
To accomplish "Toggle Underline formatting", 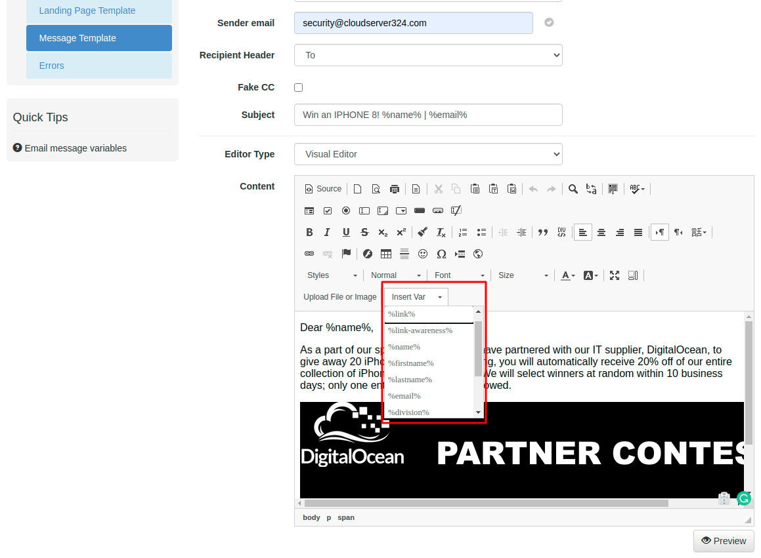I will tap(346, 232).
